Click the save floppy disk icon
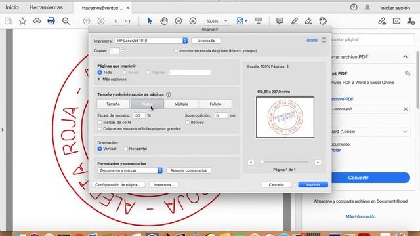Screen dimensions: 420x236 coord(8,21)
